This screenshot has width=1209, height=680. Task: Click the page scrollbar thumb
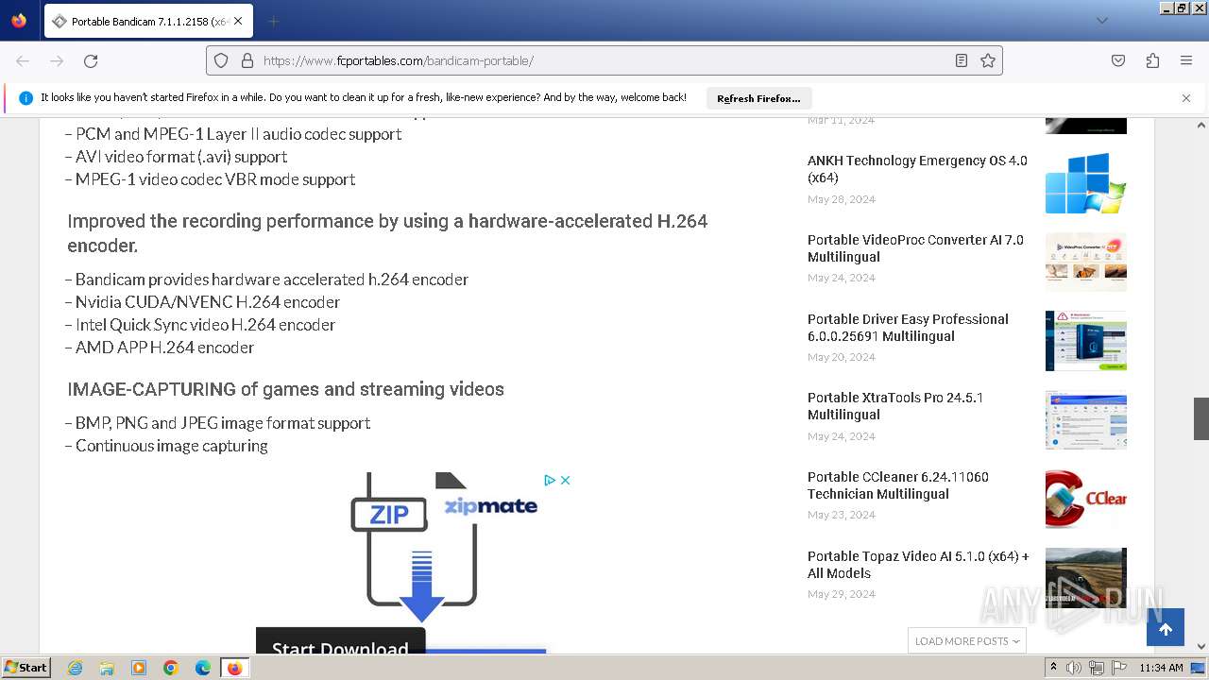coord(1201,418)
